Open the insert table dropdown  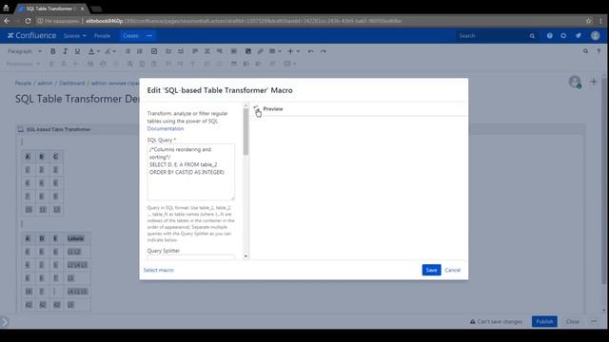275,51
